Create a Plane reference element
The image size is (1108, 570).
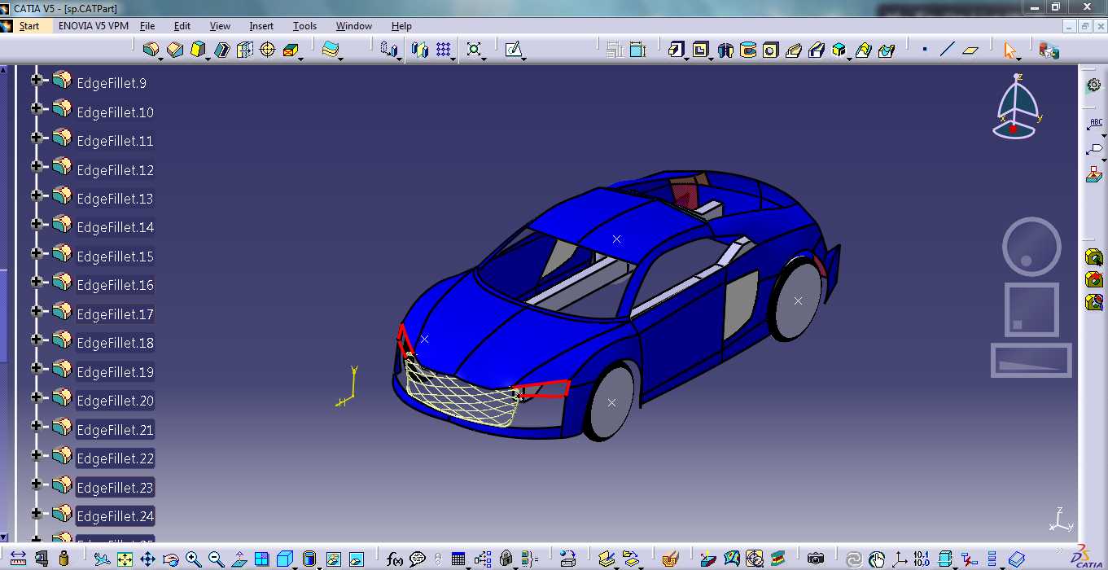(x=970, y=50)
